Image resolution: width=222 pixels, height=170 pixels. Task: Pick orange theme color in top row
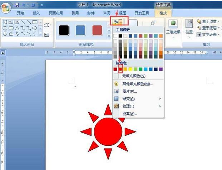pos(161,36)
